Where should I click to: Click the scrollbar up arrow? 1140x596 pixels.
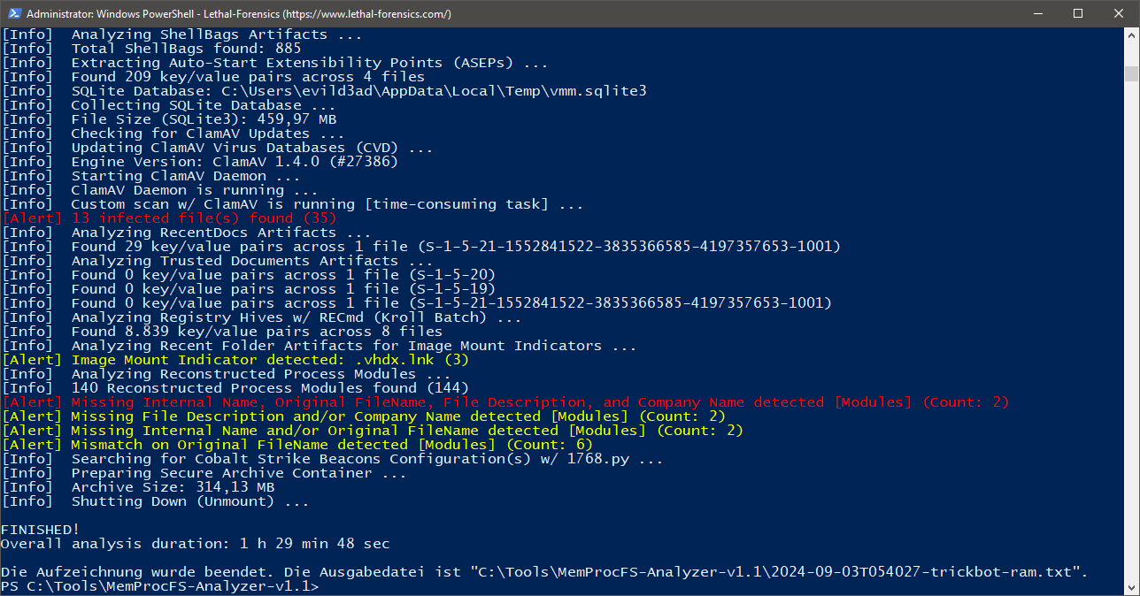[1131, 35]
